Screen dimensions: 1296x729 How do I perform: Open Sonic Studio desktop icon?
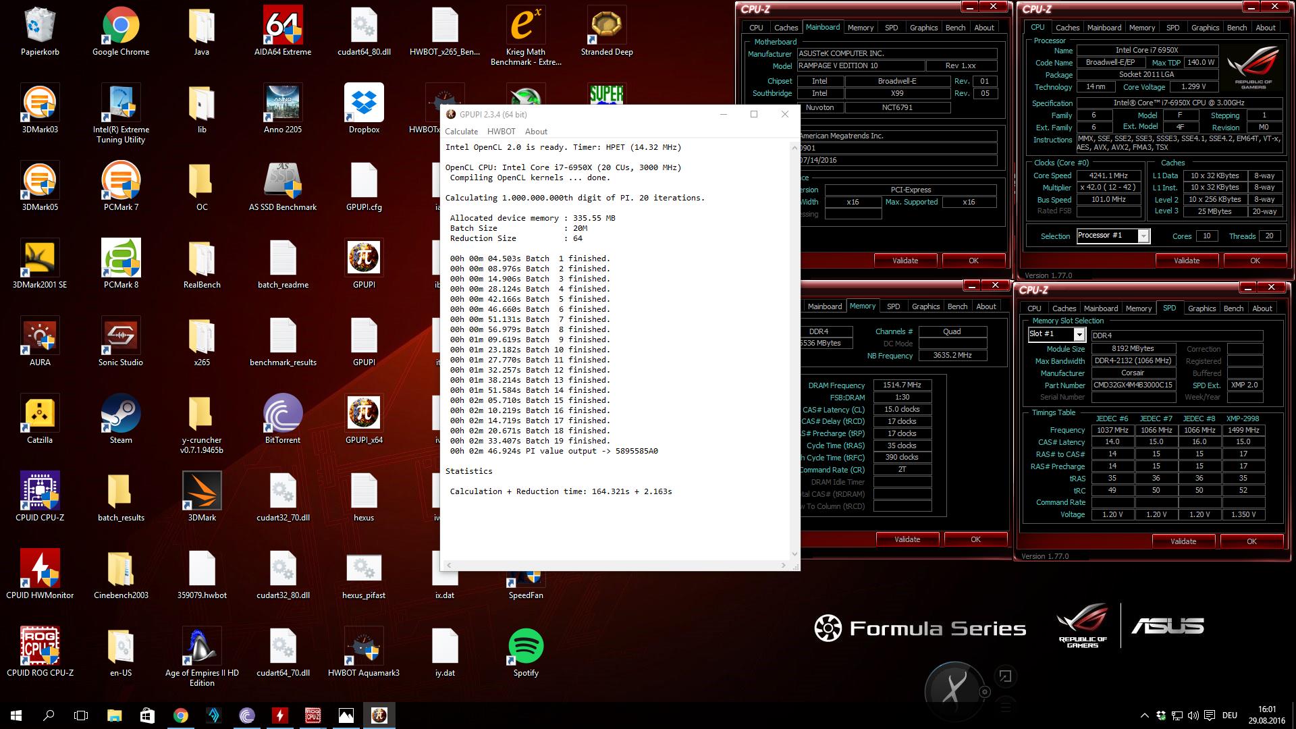pos(121,342)
